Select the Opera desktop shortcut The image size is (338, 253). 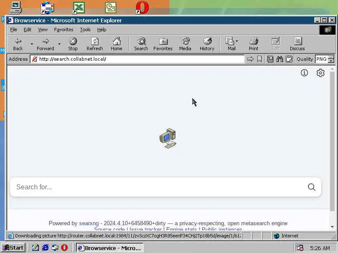click(142, 8)
